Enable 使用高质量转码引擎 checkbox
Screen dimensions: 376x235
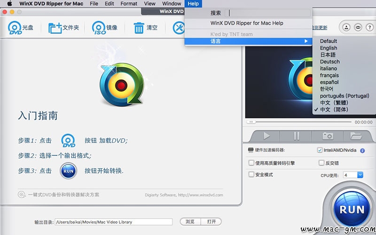tap(251, 163)
